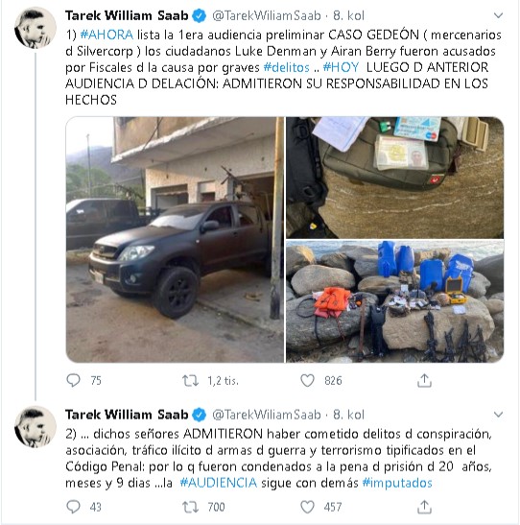The image size is (520, 525).
Task: View photo of seized gear on rocks
Action: 395,301
